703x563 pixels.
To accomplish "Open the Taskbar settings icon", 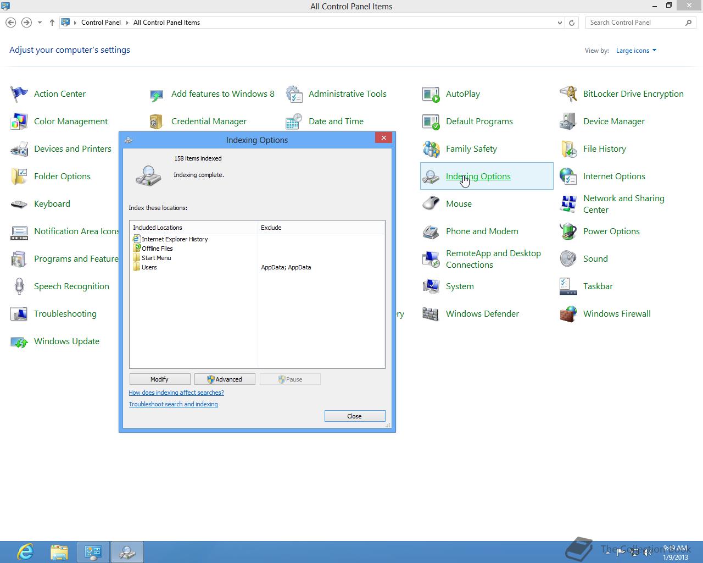I will [x=568, y=286].
